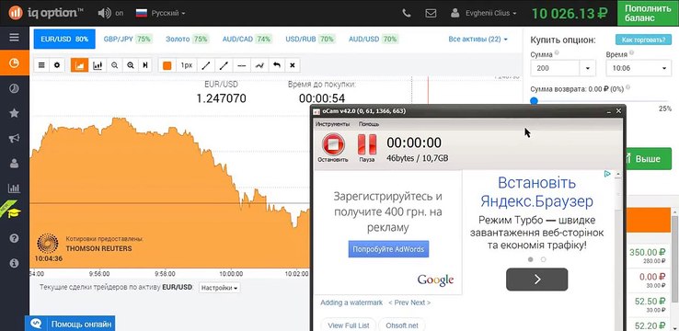Clear drawings with X toolbar icon
Image resolution: width=679 pixels, height=331 pixels.
293,65
